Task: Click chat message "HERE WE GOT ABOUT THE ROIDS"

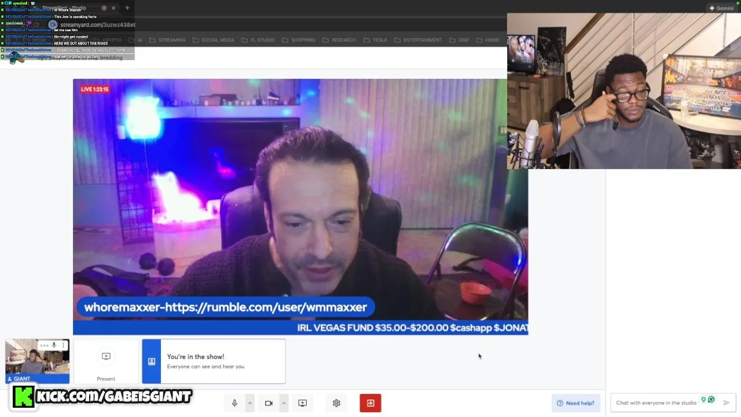Action: point(80,43)
